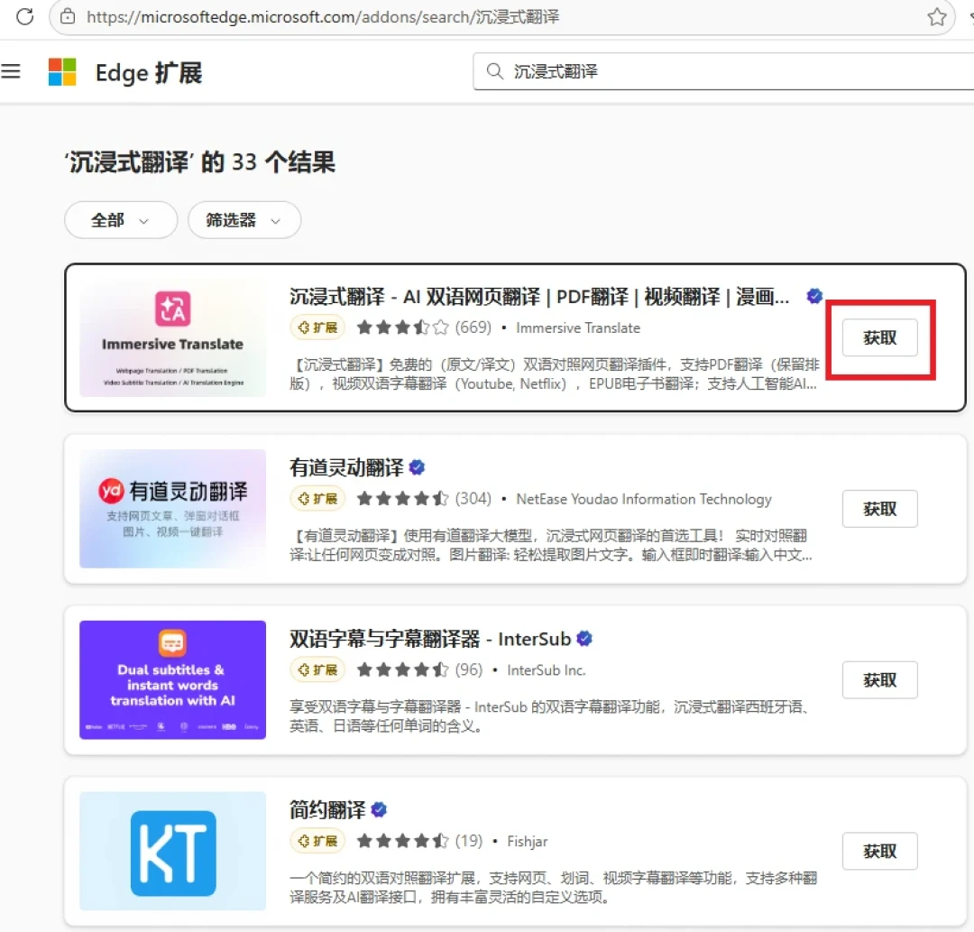
Task: Click 扩展 tag on 沉浸式翻译 card
Action: 317,328
